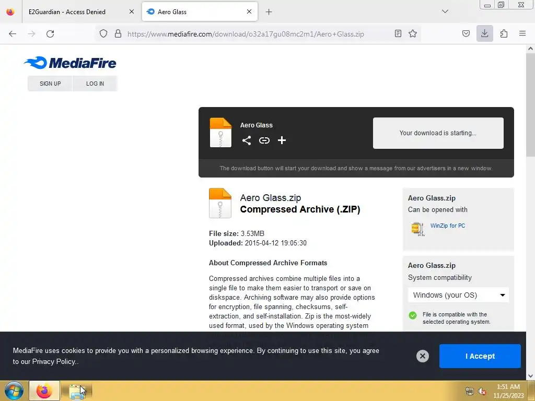Open the tracking protection shield icon
535x401 pixels.
(x=103, y=34)
